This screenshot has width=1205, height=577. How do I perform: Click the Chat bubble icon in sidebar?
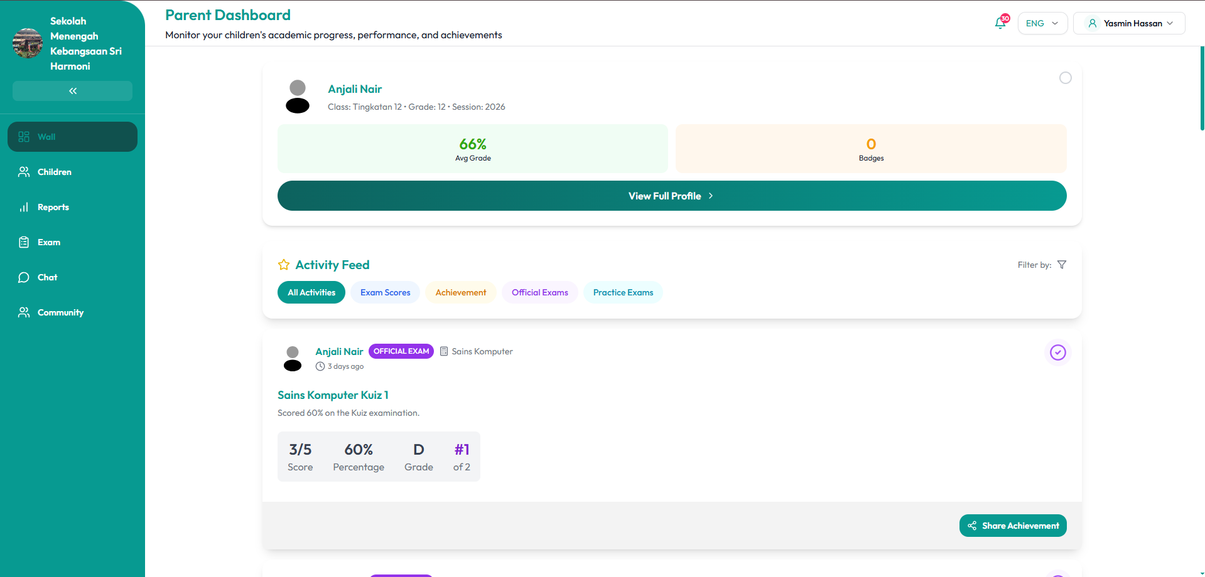point(24,277)
